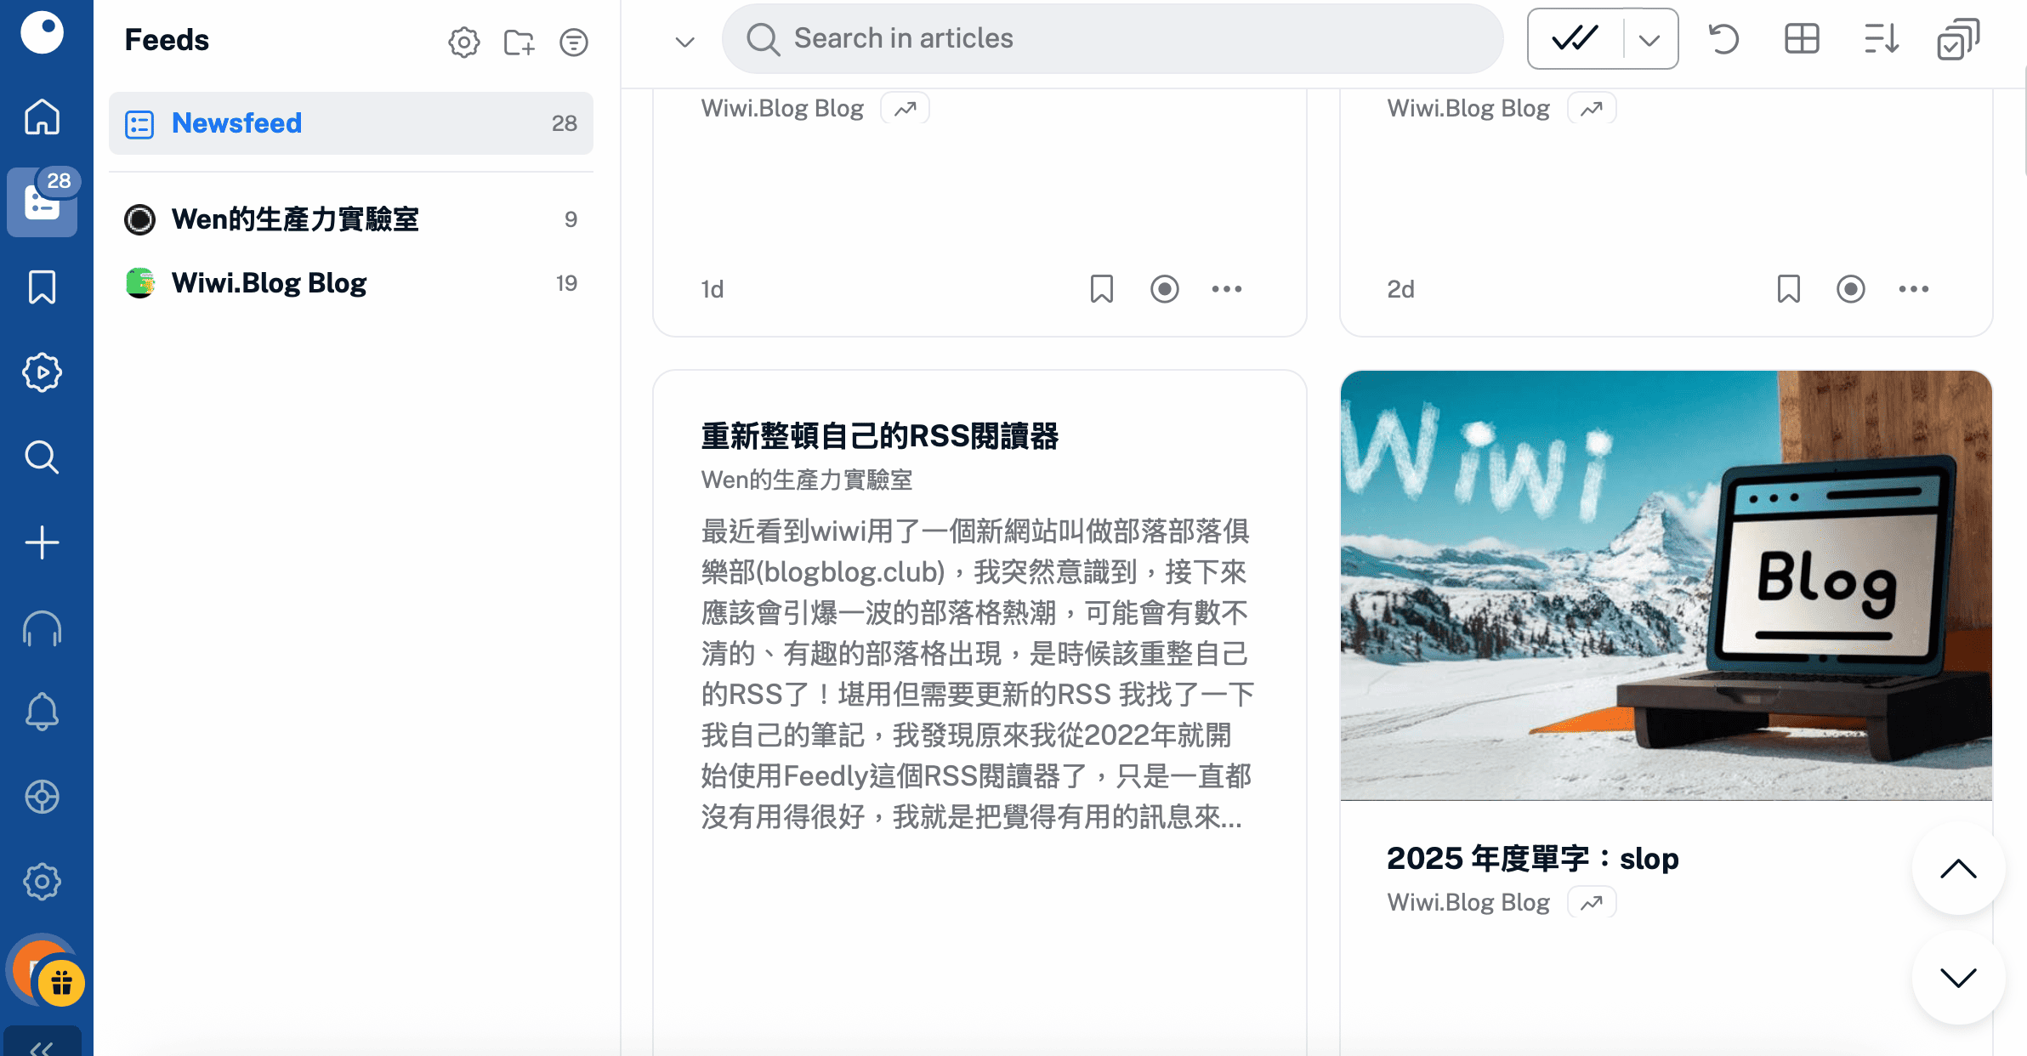This screenshot has height=1056, width=2027.
Task: Change layout with the grid view icon
Action: click(x=1802, y=39)
